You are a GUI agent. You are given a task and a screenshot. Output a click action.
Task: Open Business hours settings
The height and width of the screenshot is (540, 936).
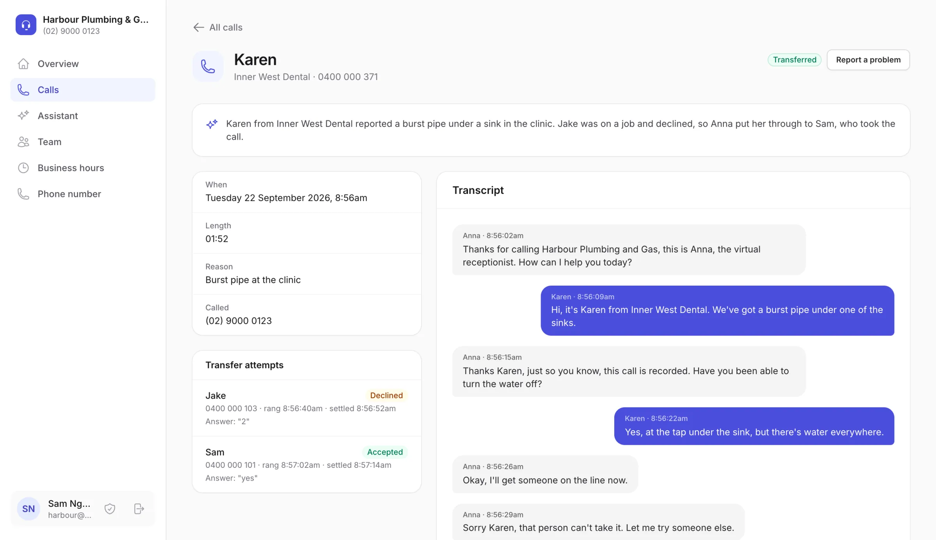pos(83,168)
